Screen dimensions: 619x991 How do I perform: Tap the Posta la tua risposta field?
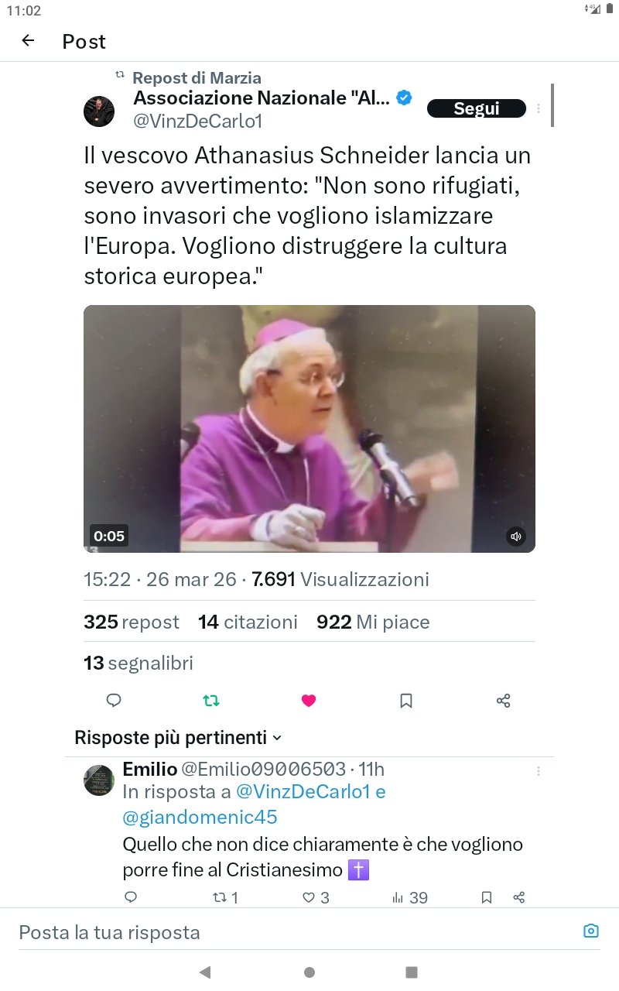(294, 932)
